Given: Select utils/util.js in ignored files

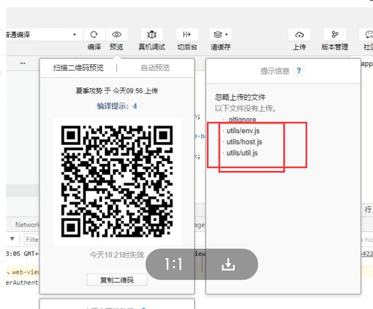Looking at the screenshot, I should coord(242,153).
